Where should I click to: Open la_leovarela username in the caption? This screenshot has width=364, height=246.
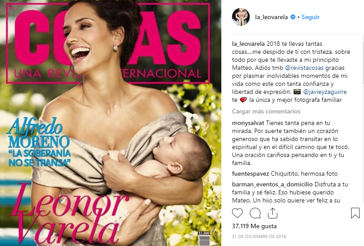pyautogui.click(x=248, y=44)
